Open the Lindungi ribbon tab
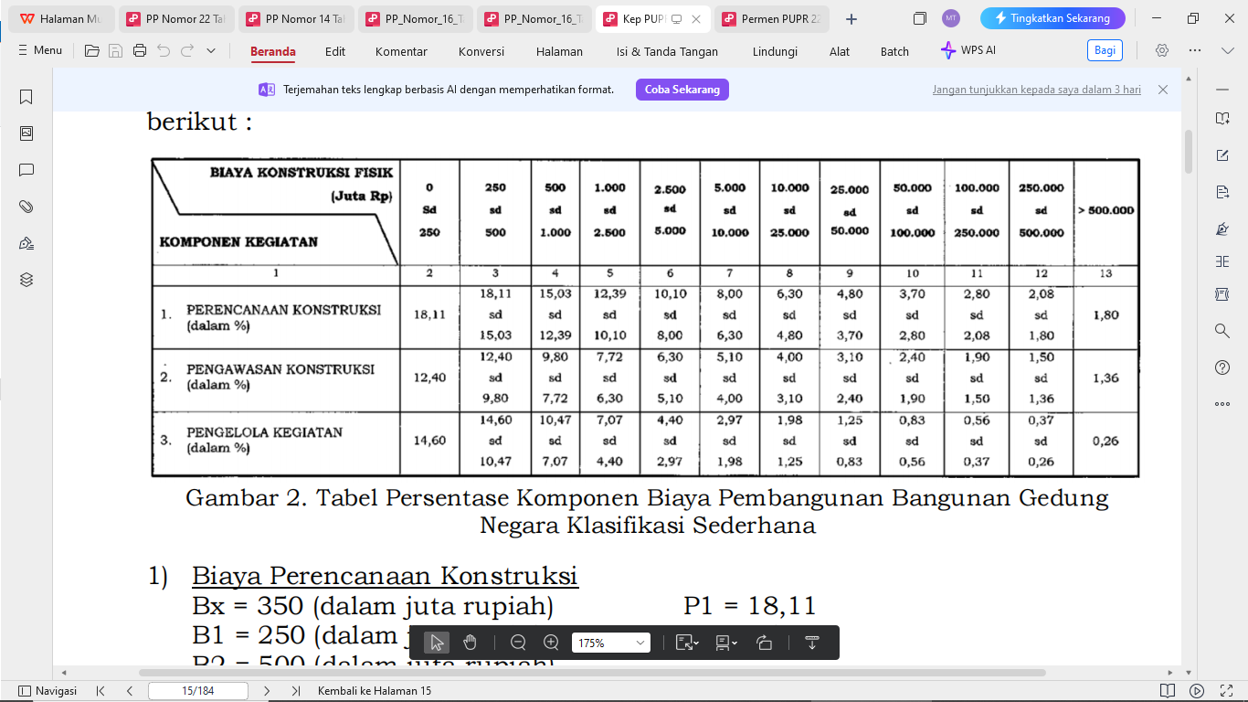The image size is (1248, 702). [x=775, y=52]
